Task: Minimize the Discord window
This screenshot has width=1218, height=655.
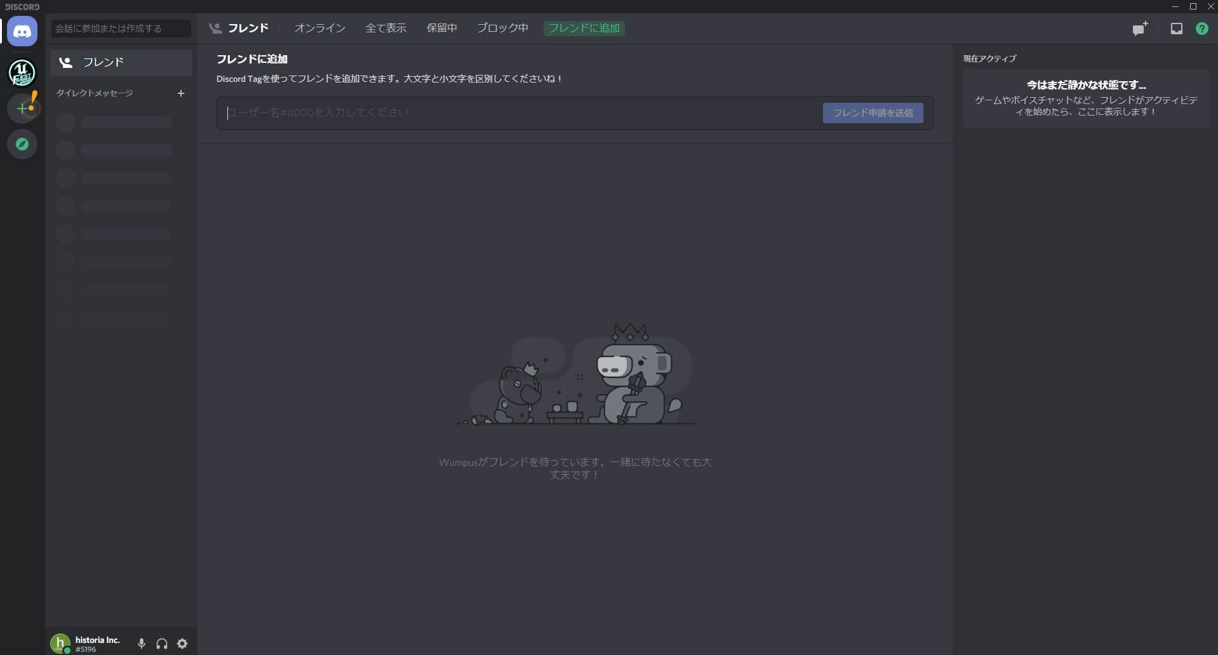Action: click(1175, 6)
